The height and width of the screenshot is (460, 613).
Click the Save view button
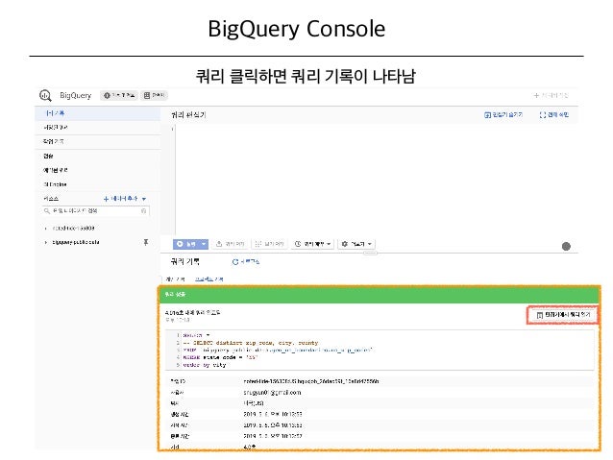[x=269, y=244]
